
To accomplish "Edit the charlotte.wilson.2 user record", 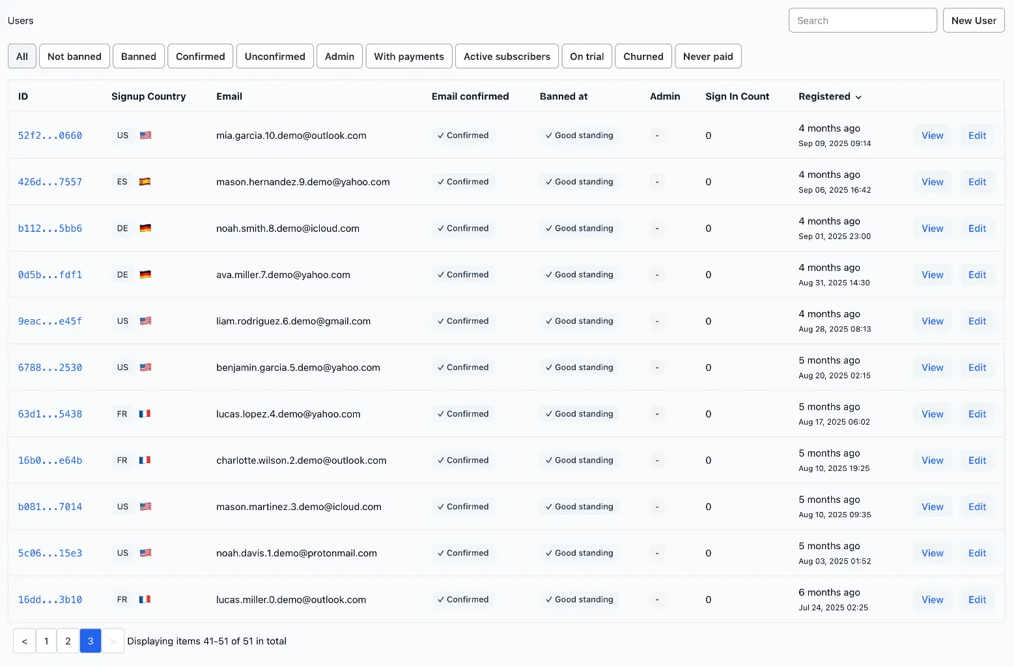I will pyautogui.click(x=977, y=460).
